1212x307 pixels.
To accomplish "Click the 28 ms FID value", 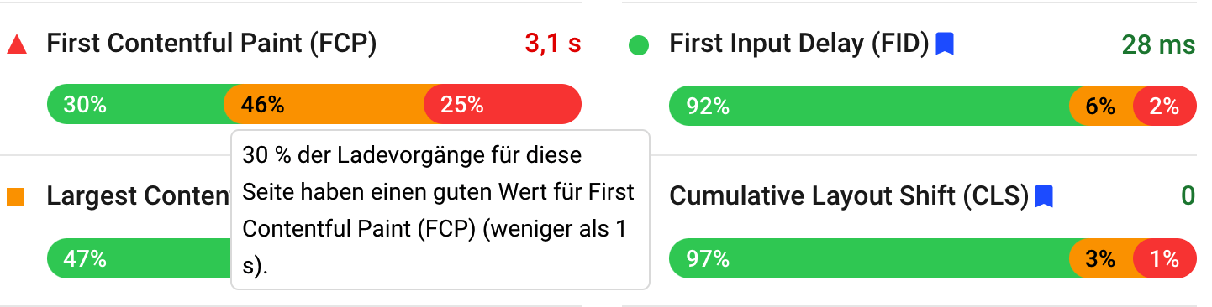I will pyautogui.click(x=1158, y=44).
